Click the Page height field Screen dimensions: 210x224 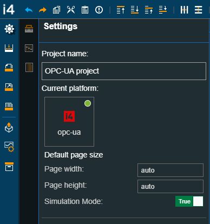point(170,186)
